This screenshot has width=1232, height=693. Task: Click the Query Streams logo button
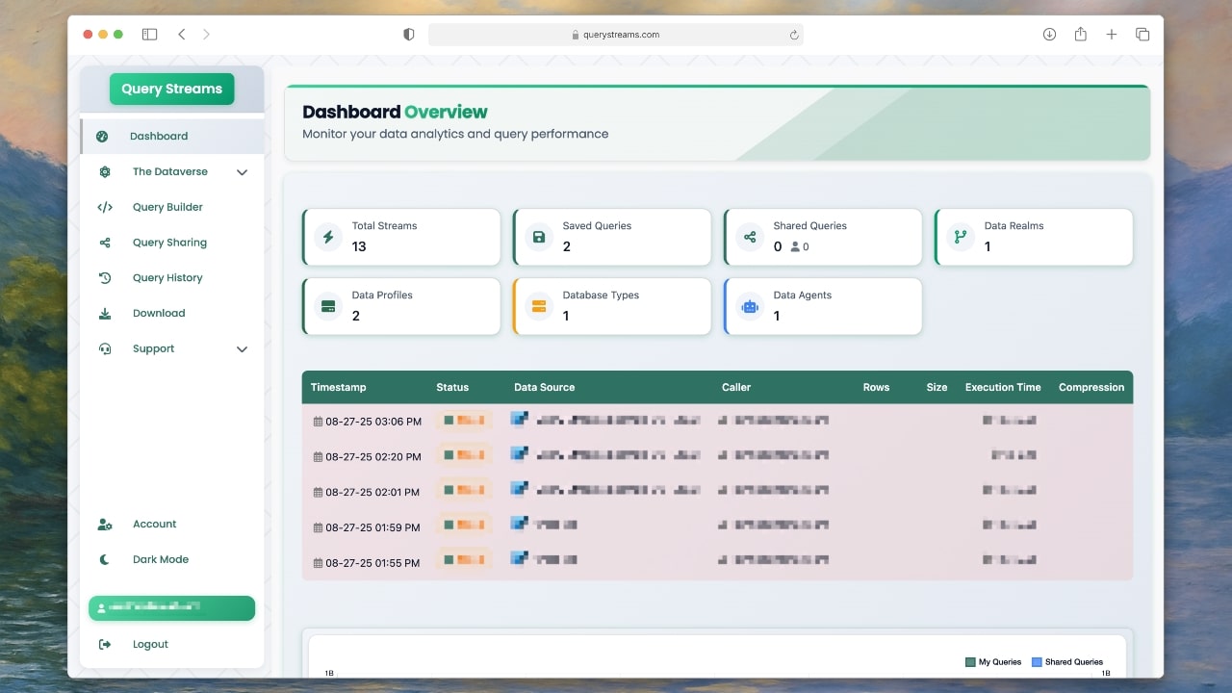(171, 89)
